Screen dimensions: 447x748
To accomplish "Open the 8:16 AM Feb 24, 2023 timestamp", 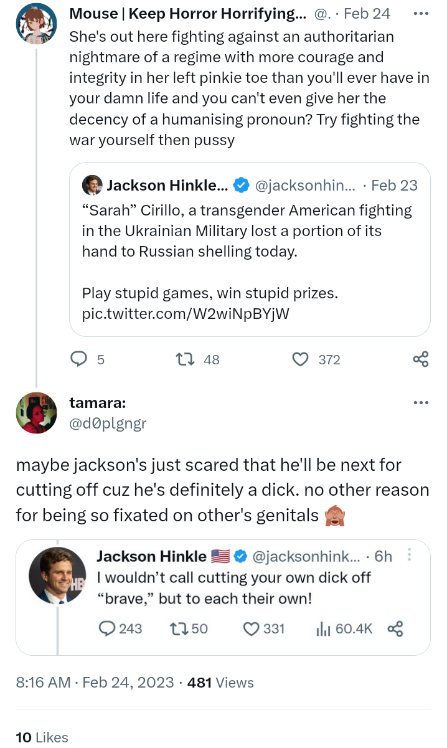I will [x=95, y=683].
